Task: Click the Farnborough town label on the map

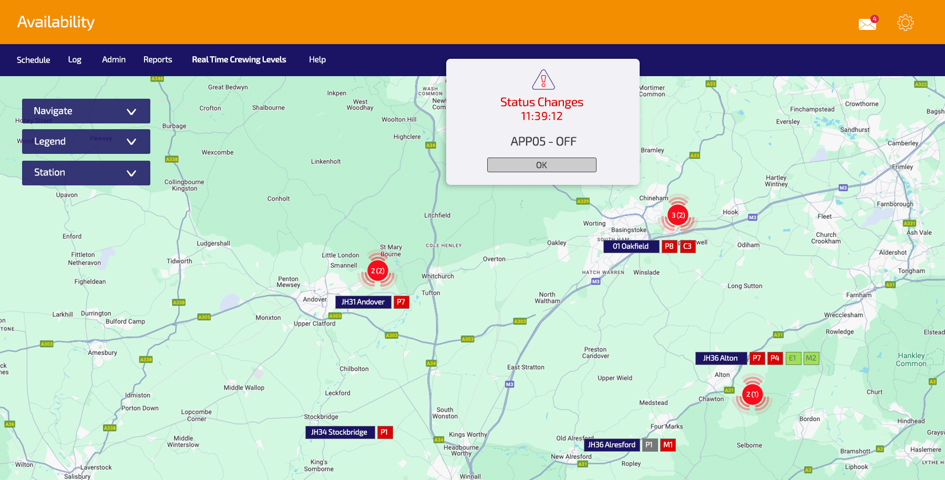Action: tap(895, 204)
